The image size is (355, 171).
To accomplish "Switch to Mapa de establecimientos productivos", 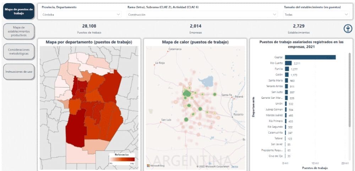I will (18, 32).
